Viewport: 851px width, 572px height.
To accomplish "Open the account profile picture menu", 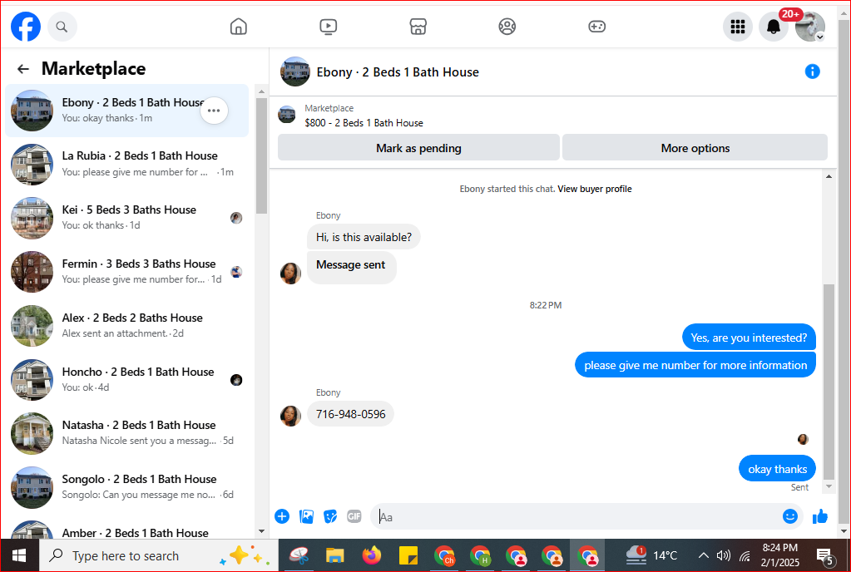I will tap(809, 27).
